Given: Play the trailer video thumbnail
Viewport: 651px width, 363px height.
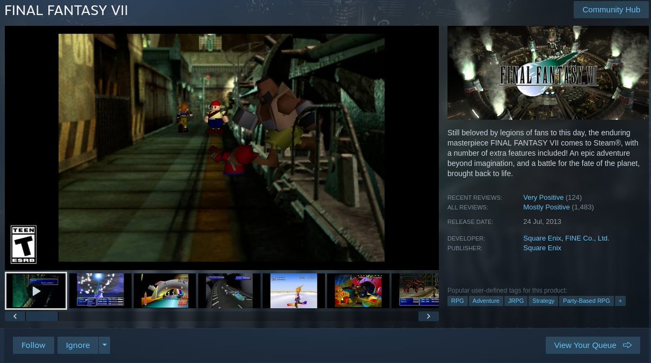Looking at the screenshot, I should click(x=36, y=290).
